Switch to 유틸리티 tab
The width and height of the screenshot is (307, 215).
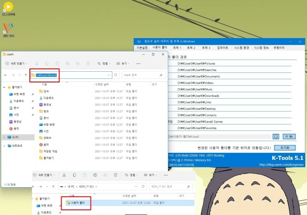pos(279,48)
